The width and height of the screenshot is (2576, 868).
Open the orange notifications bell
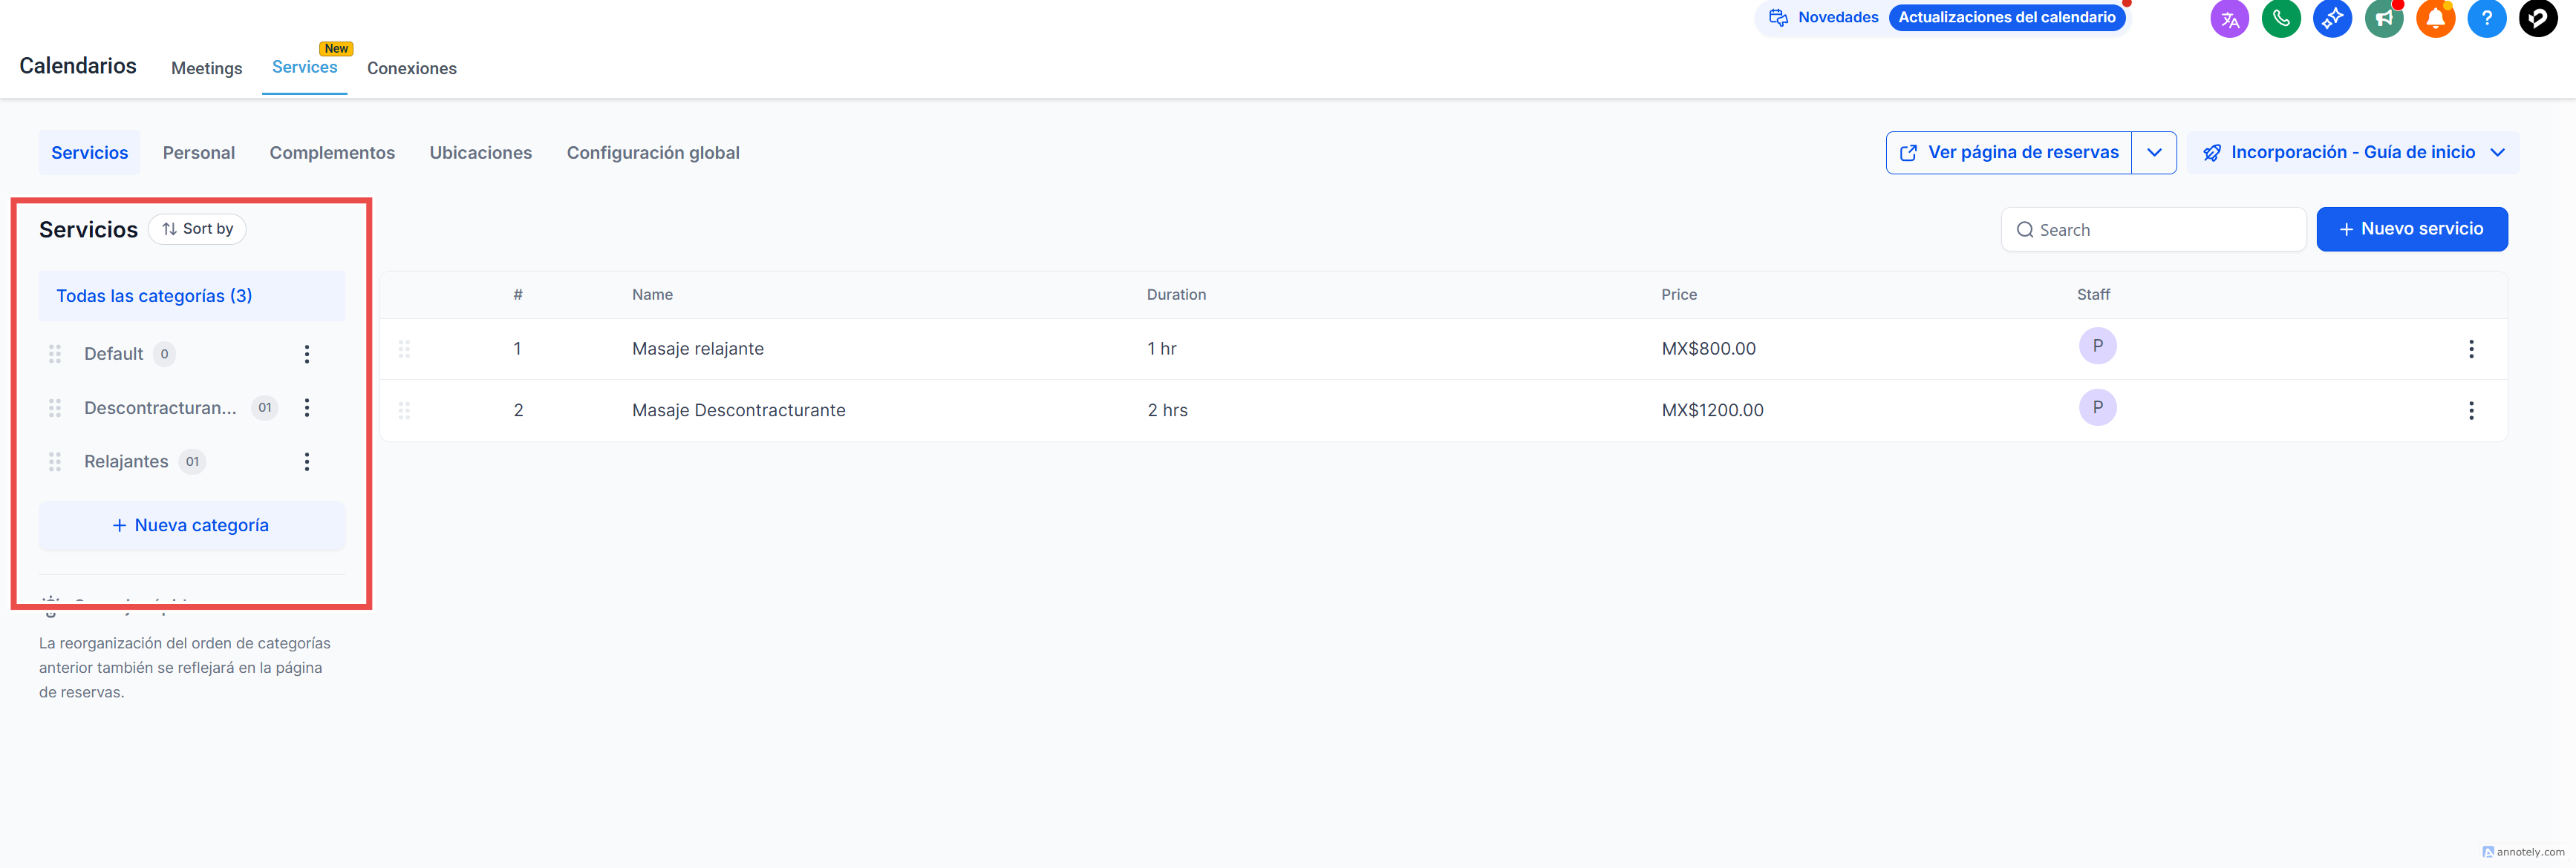click(2435, 19)
